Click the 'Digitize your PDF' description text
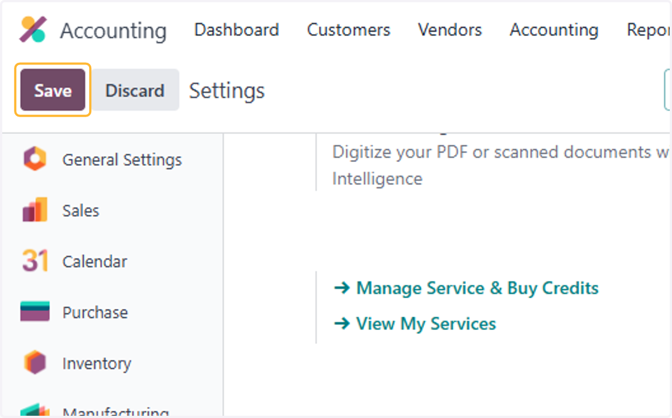The width and height of the screenshot is (672, 418). [x=501, y=165]
